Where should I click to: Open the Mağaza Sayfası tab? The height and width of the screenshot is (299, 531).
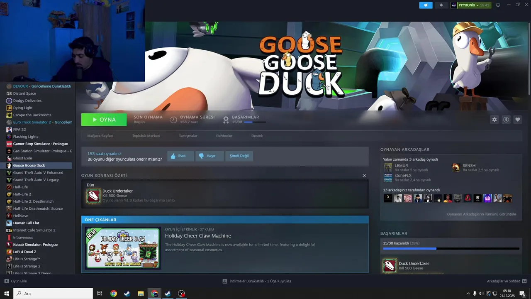pos(100,136)
